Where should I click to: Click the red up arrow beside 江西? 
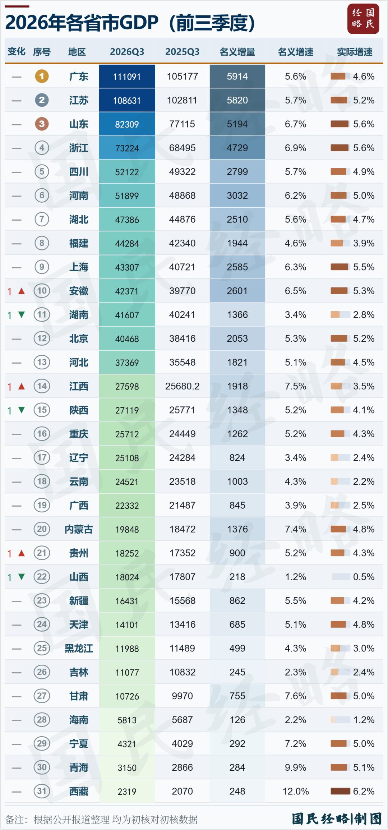coord(22,386)
